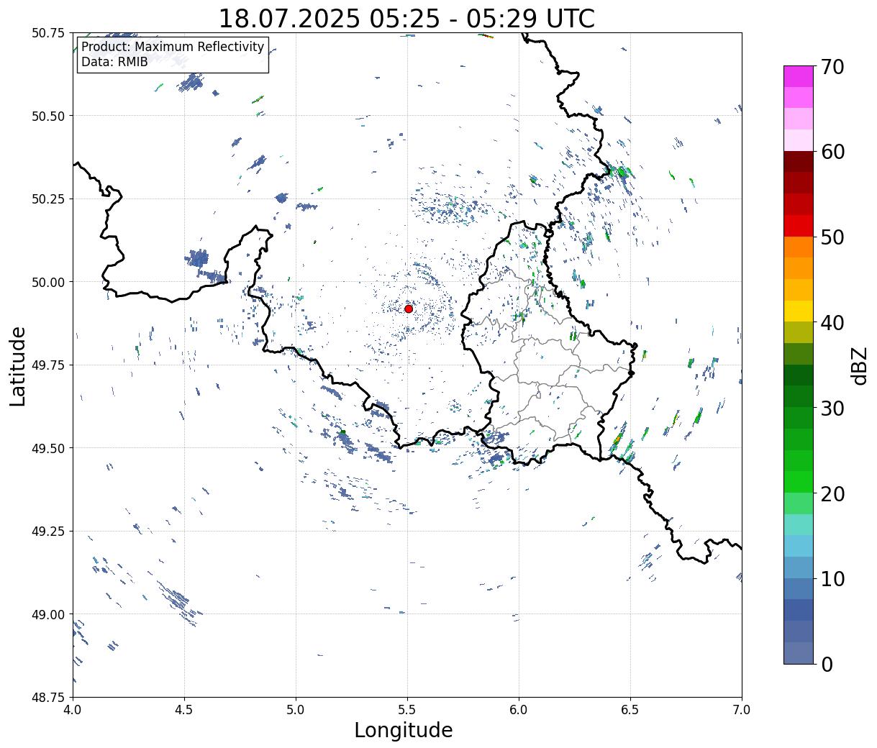The height and width of the screenshot is (748, 877).
Task: Click the latitude tick label 50.50
Action: (x=48, y=116)
